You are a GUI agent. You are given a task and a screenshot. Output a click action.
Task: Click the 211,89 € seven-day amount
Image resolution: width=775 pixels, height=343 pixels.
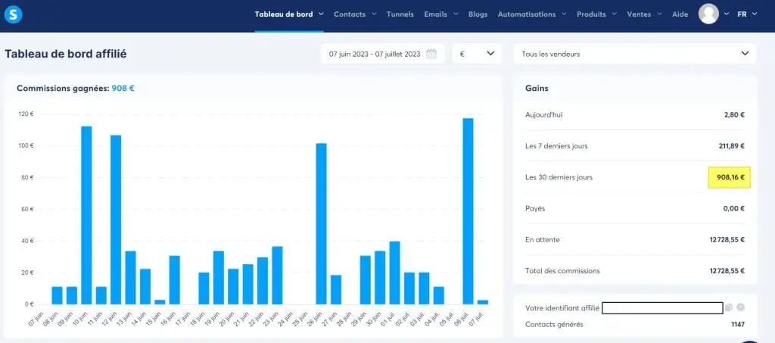click(x=732, y=146)
